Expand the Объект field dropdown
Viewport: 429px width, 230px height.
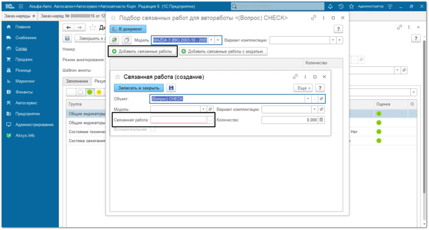pyautogui.click(x=308, y=99)
